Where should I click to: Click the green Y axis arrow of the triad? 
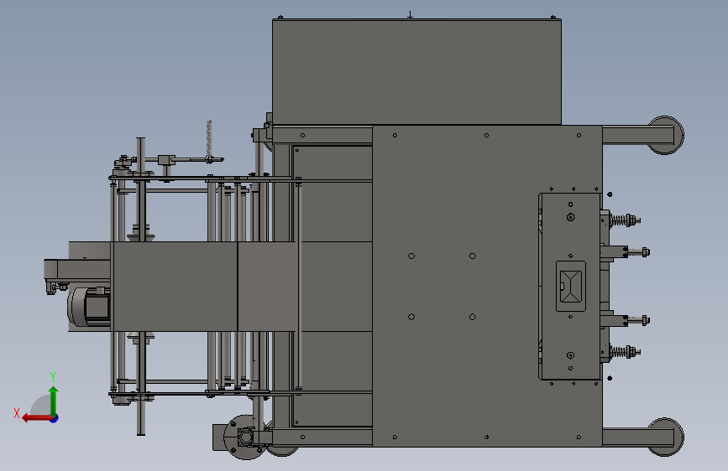(54, 401)
